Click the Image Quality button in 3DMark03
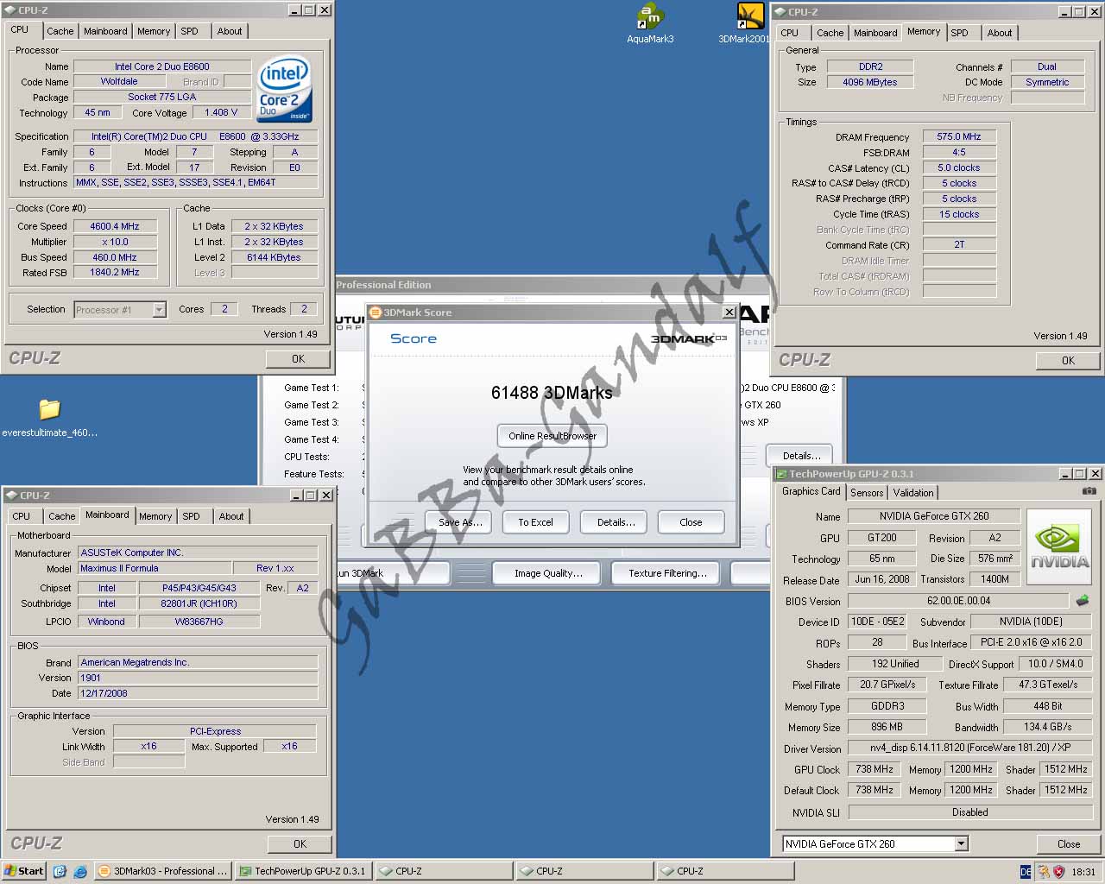Viewport: 1105px width, 884px height. tap(548, 573)
